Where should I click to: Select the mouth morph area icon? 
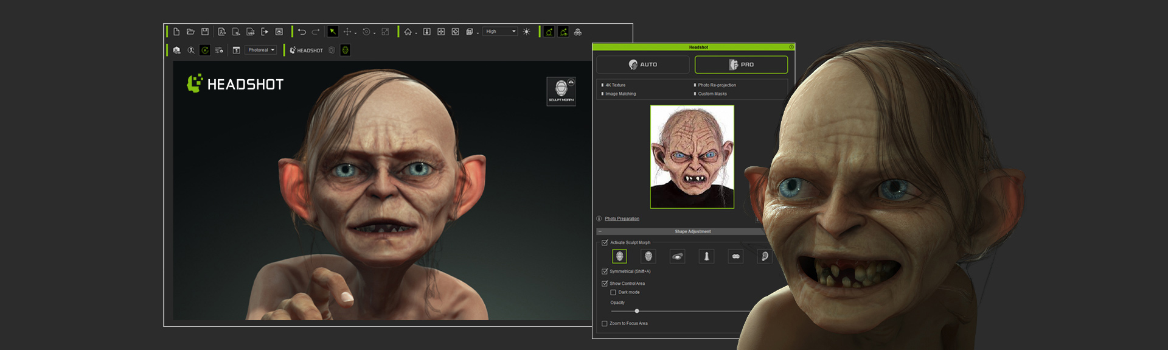click(735, 256)
